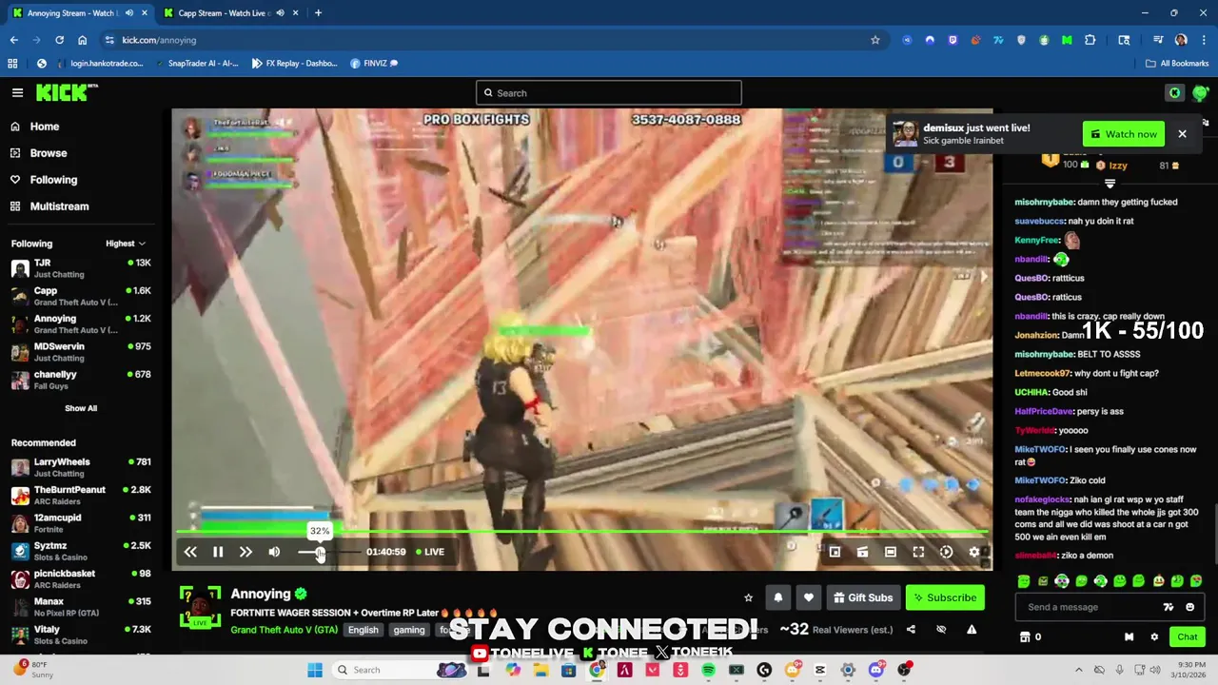Viewport: 1218px width, 685px height.
Task: Jump to LIVE in the player
Action: click(x=429, y=552)
